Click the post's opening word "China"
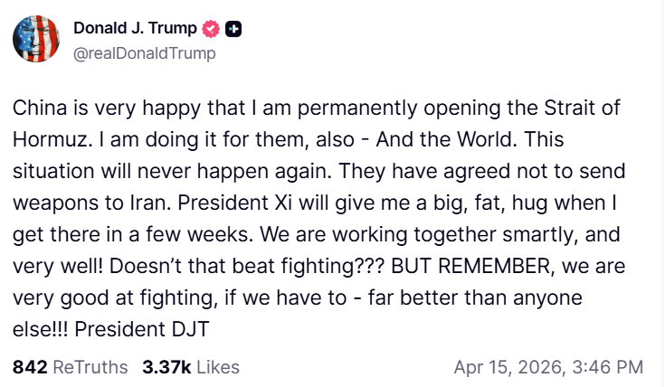Screen dimensions: 665x387 (37, 108)
